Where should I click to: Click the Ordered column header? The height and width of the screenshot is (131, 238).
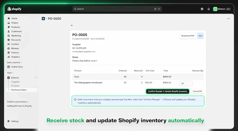point(123,71)
